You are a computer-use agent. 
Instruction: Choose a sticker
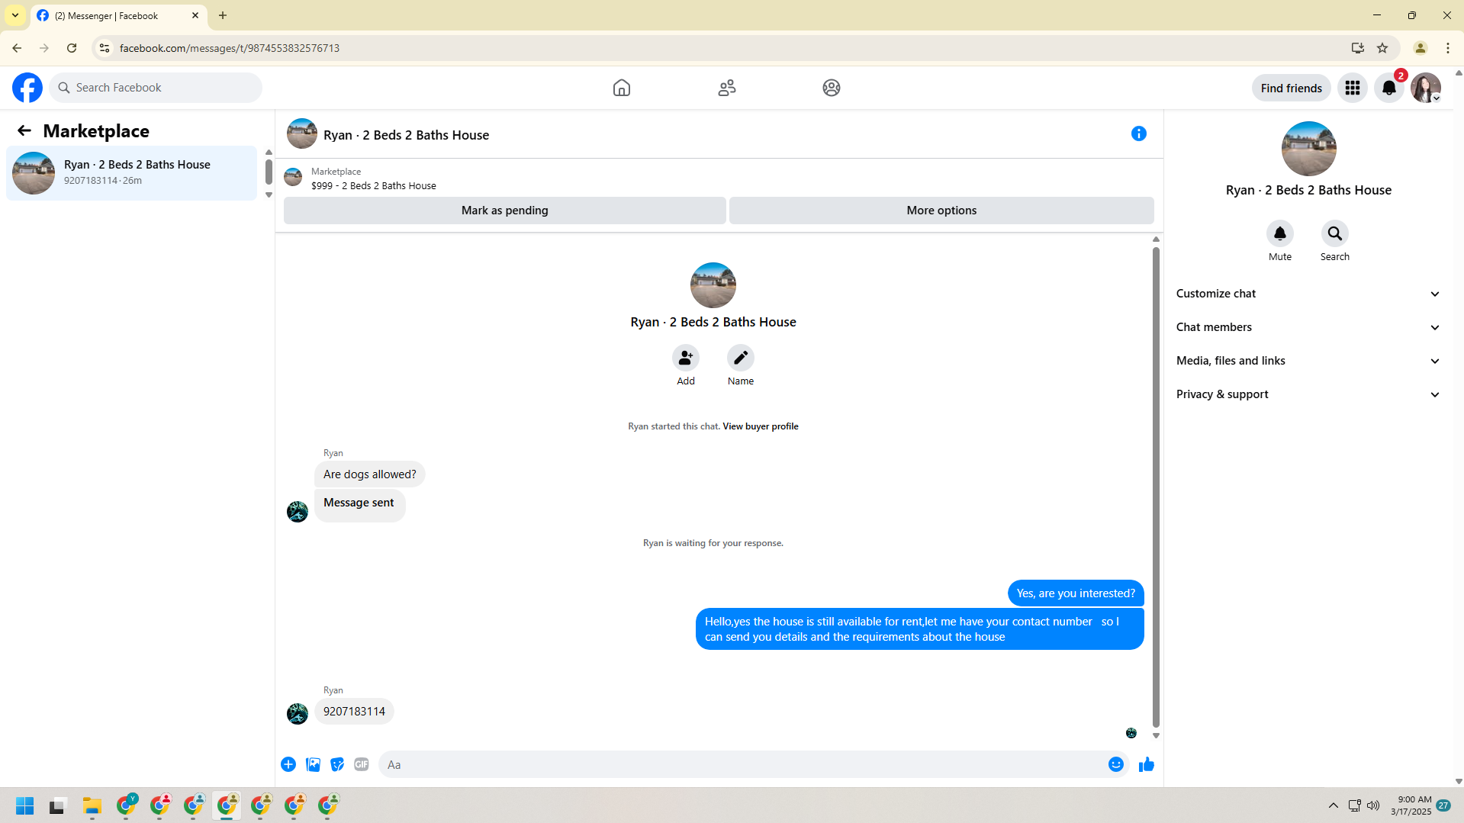tap(337, 764)
